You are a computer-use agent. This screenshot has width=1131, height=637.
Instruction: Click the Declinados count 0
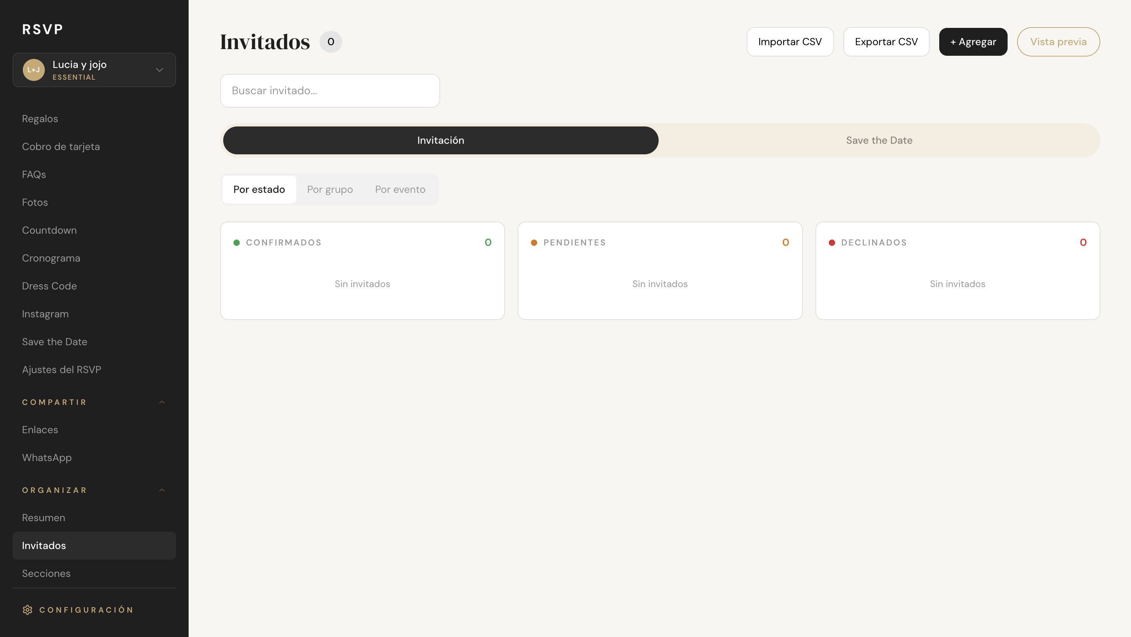(x=1083, y=243)
